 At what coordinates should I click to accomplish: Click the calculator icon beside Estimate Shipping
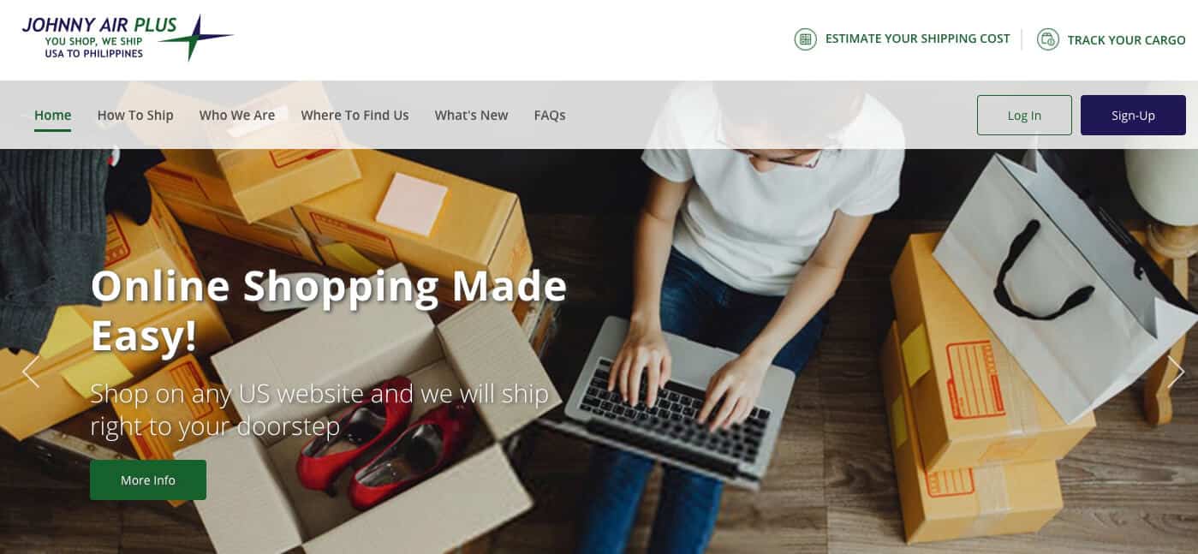(805, 39)
